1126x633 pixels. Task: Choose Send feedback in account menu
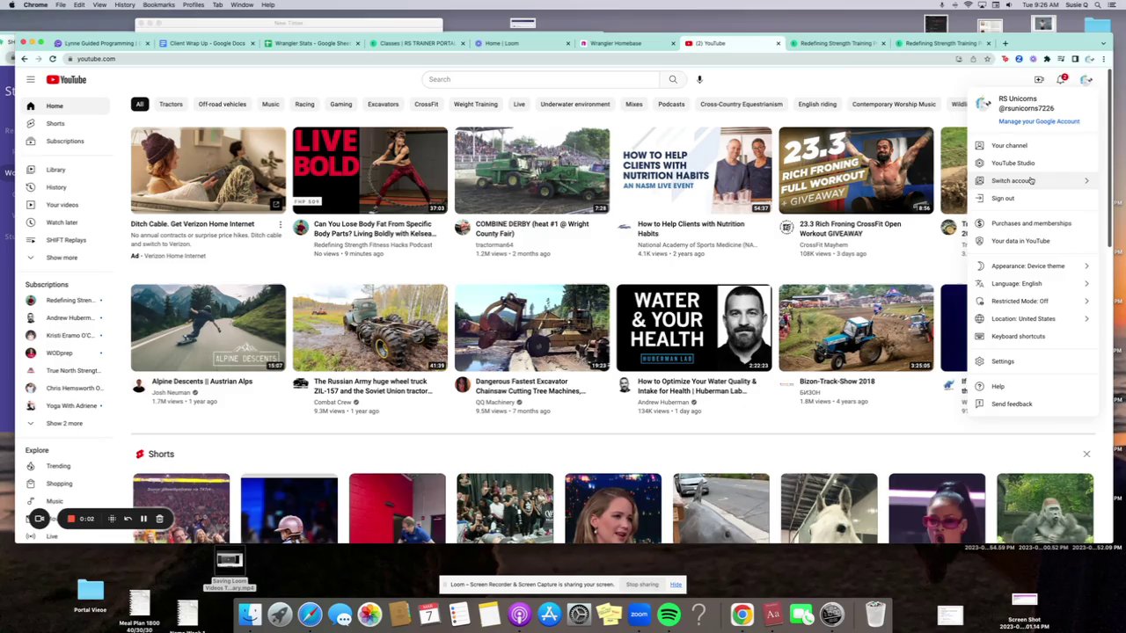1034,404
